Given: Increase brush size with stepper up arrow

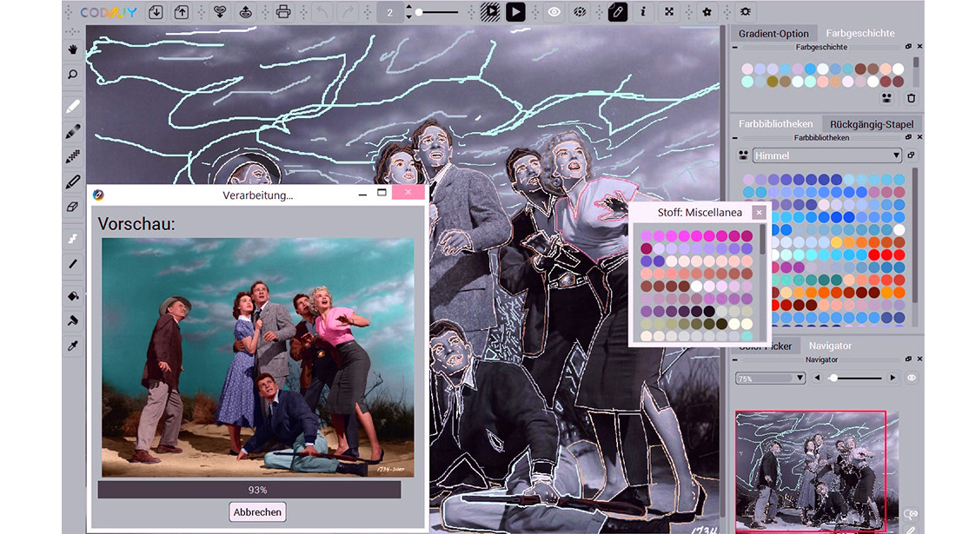Looking at the screenshot, I should click(x=408, y=7).
